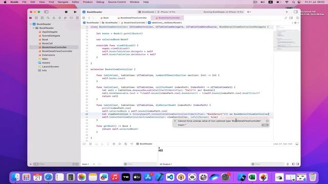Open the Find navigator magnifier
The height and width of the screenshot is (184, 328).
pyautogui.click(x=48, y=18)
